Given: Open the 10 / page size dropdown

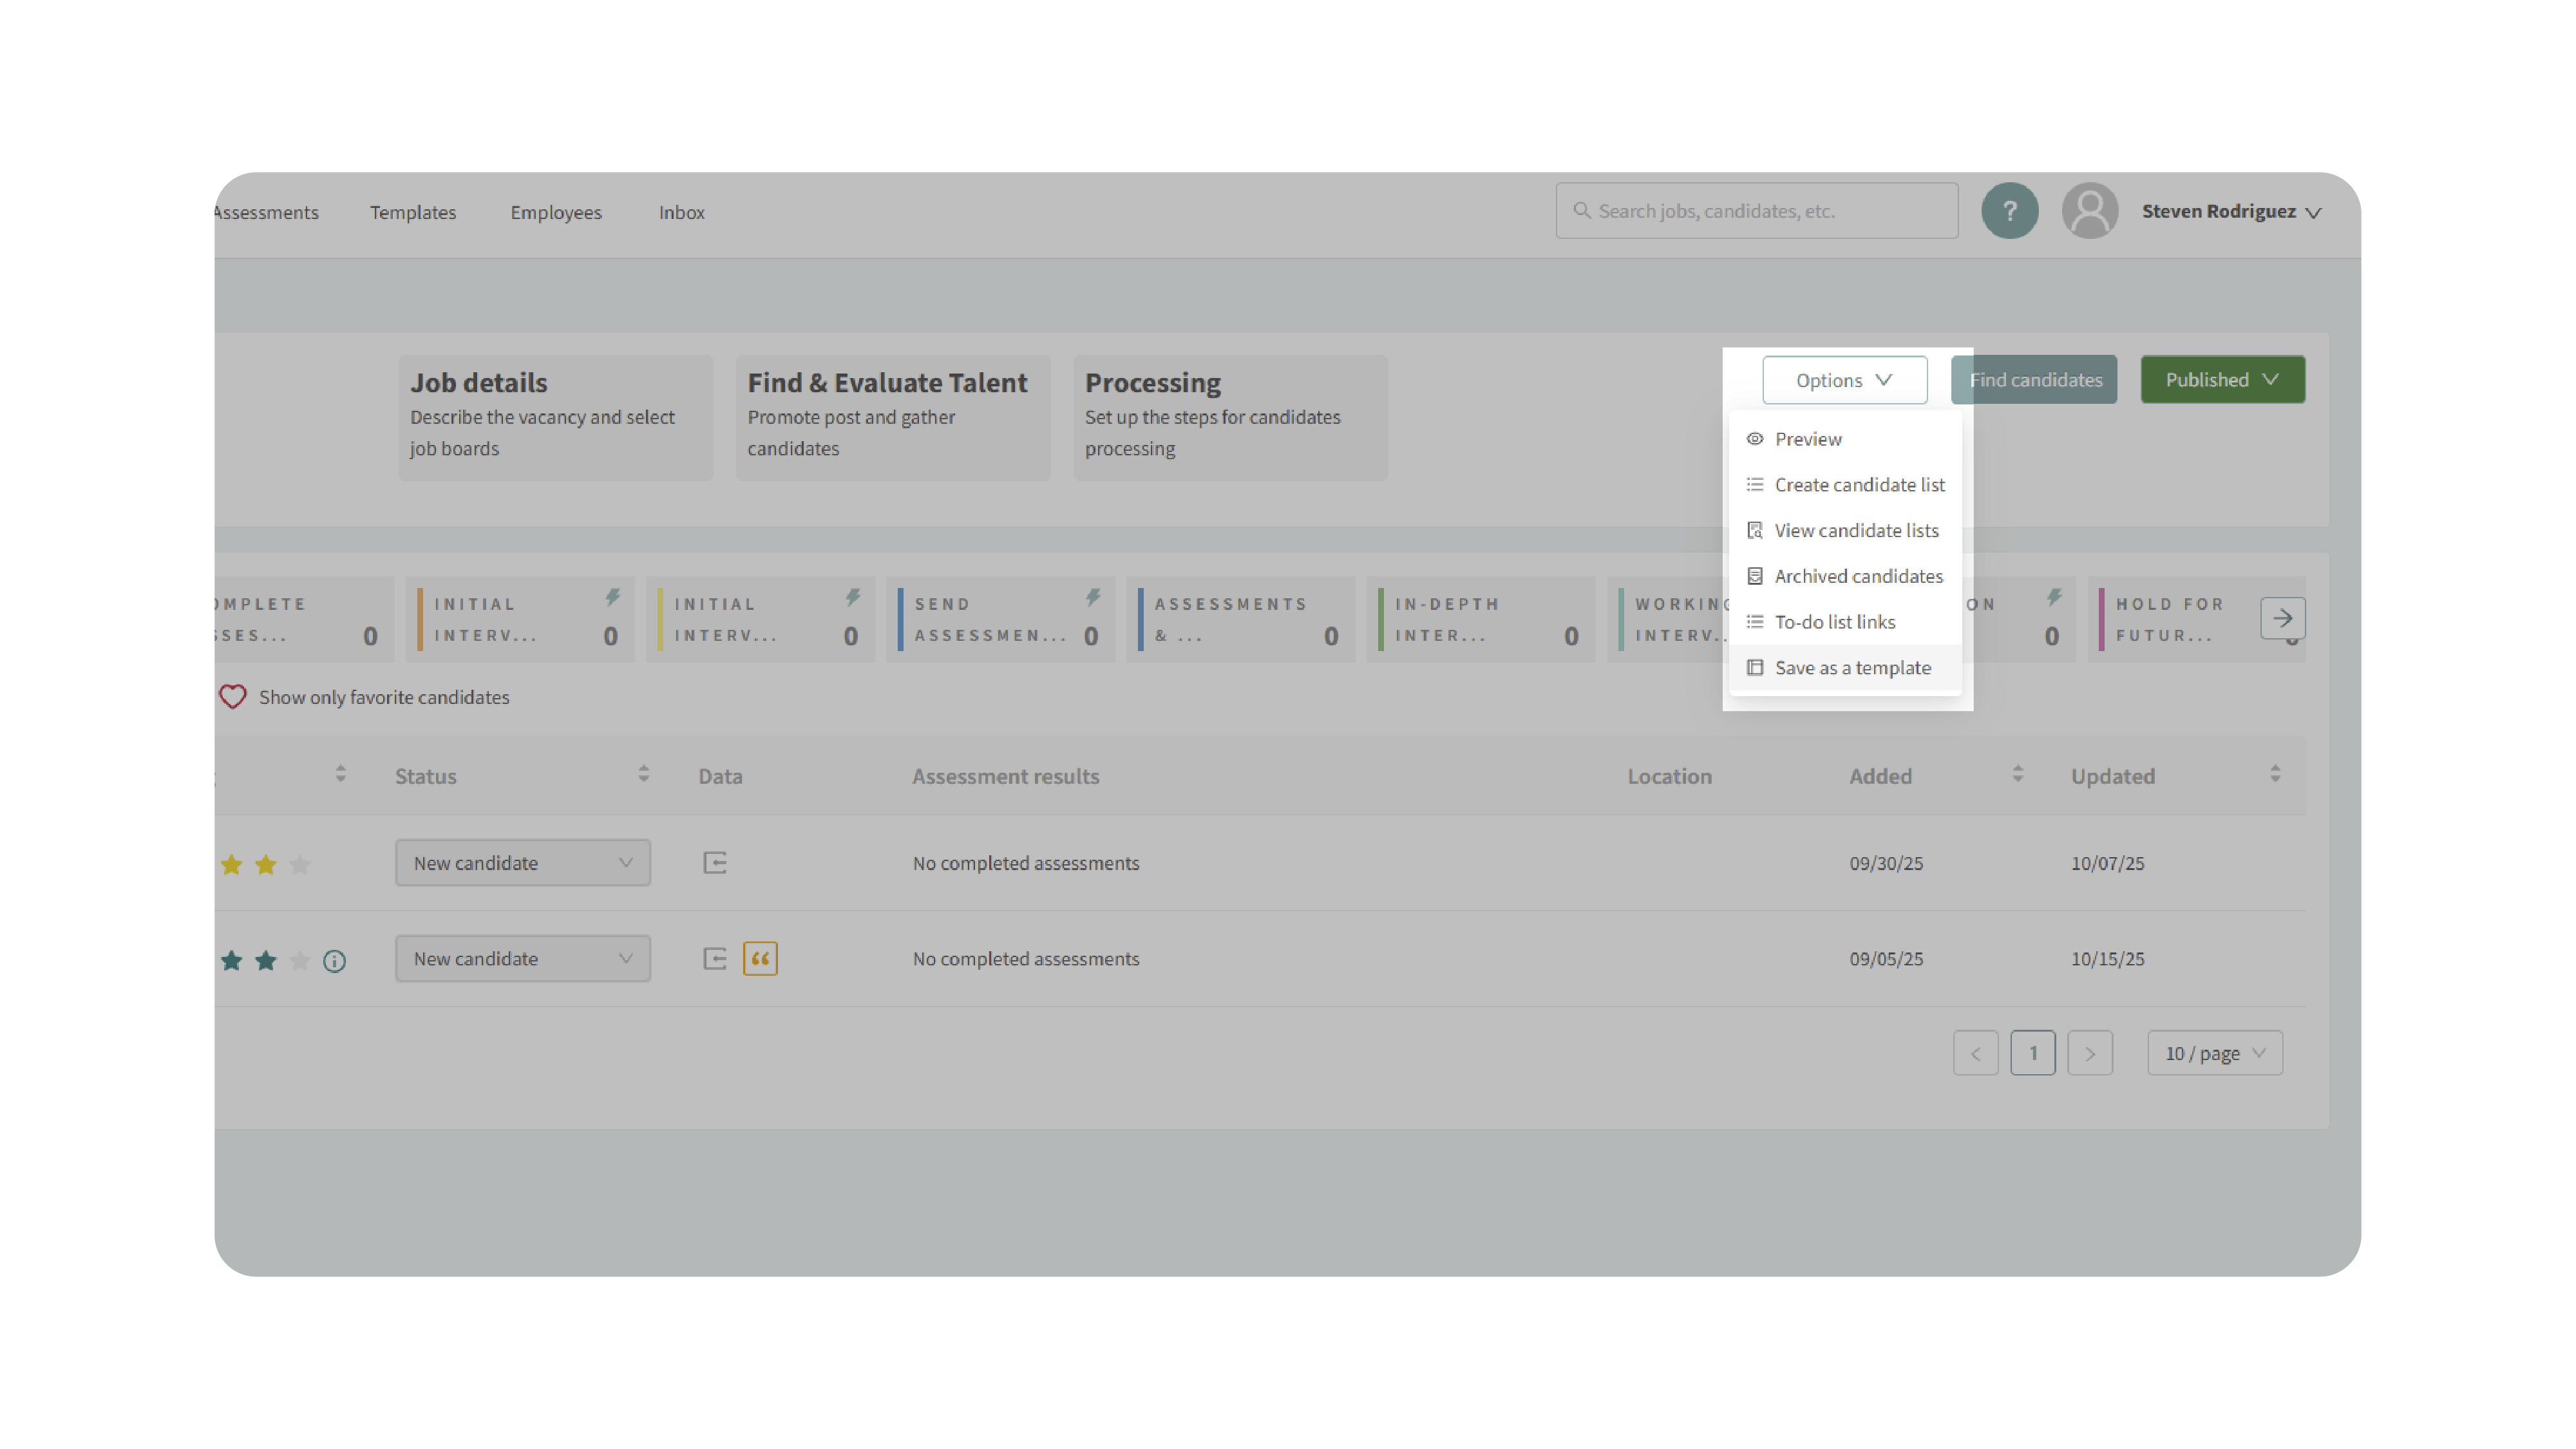Looking at the screenshot, I should [2214, 1053].
